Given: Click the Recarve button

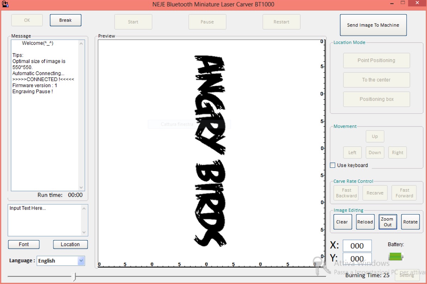Looking at the screenshot, I should (375, 193).
